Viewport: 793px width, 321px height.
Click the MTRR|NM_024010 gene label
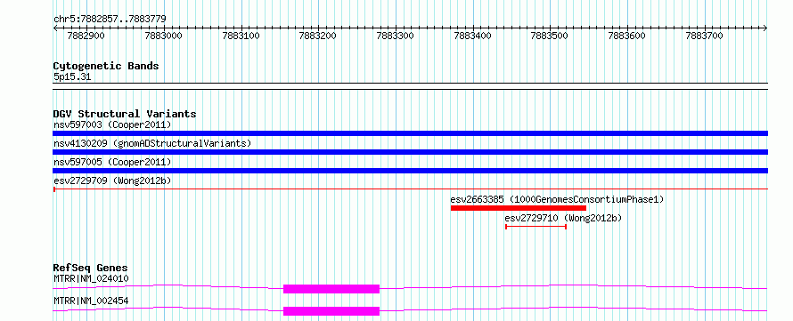pyautogui.click(x=91, y=278)
